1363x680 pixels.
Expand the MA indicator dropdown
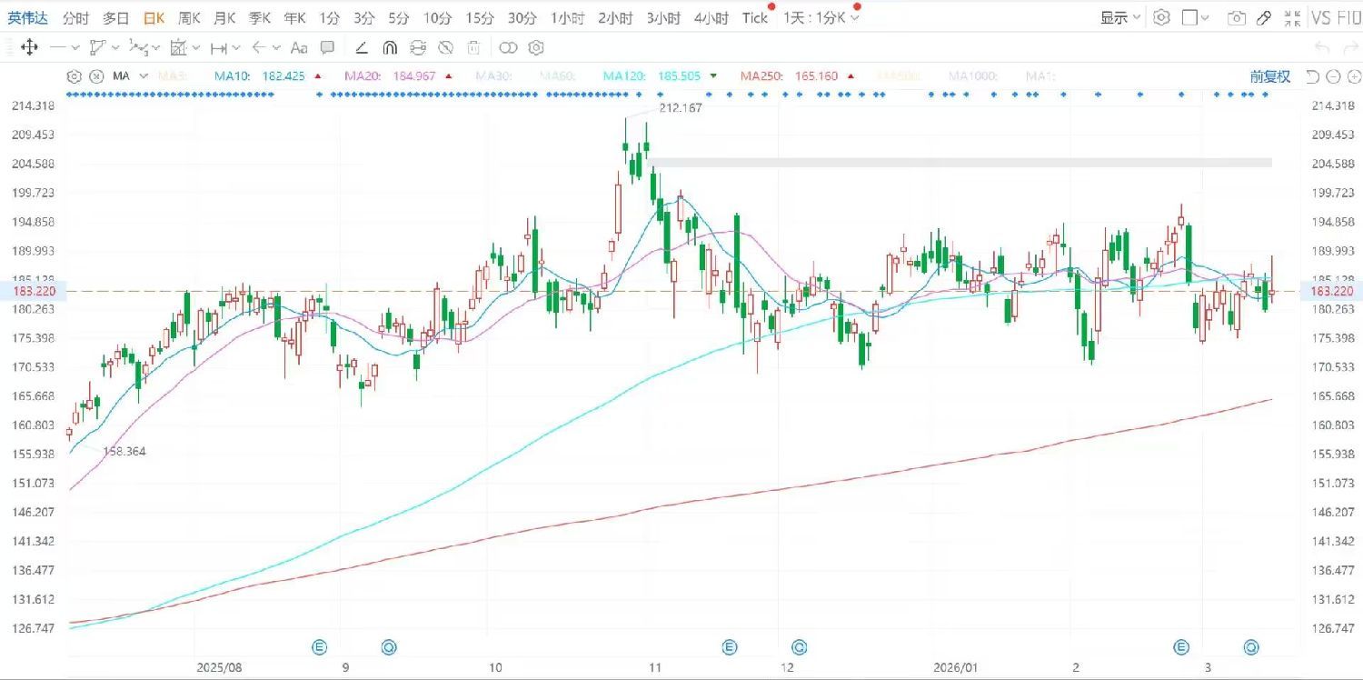[144, 76]
